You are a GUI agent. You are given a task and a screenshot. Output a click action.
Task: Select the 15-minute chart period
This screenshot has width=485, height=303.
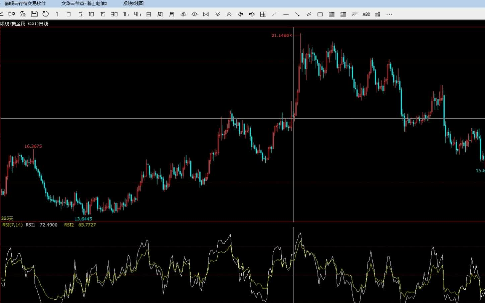(x=103, y=14)
